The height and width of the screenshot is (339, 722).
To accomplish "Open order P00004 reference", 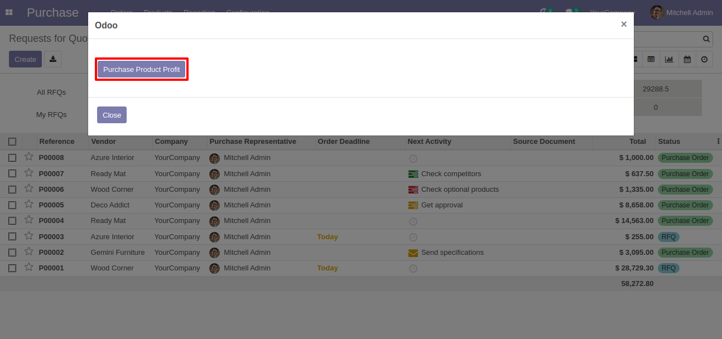I will pyautogui.click(x=51, y=221).
